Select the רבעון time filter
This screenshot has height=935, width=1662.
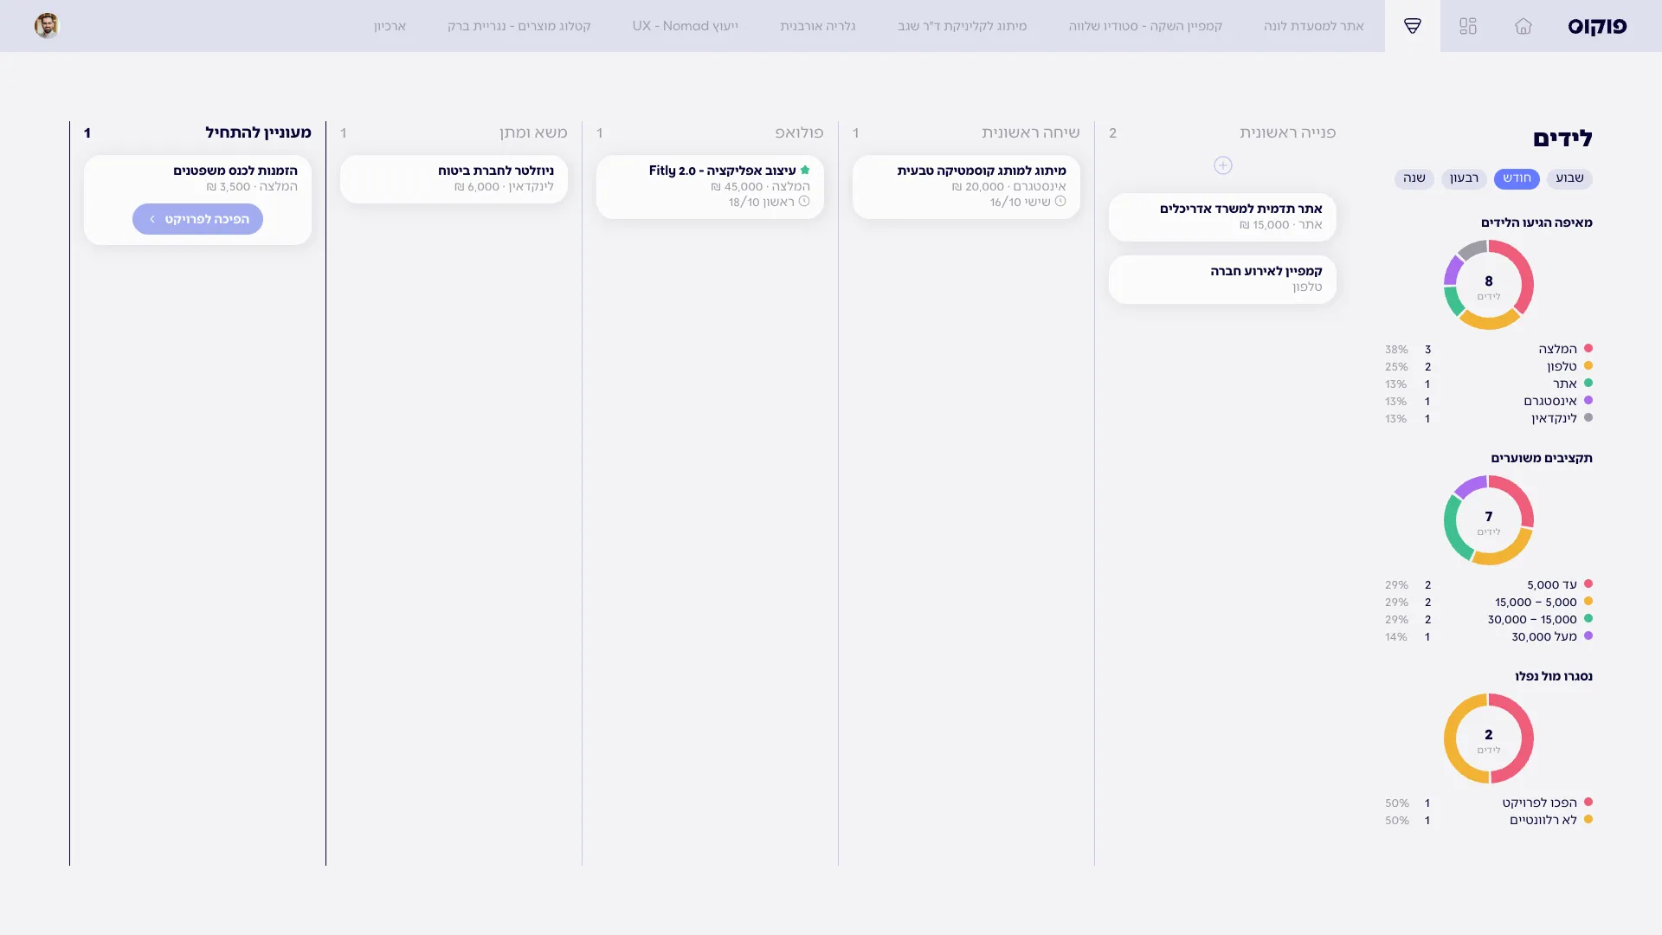pos(1464,178)
